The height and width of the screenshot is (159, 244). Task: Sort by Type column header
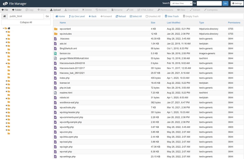click(x=201, y=22)
